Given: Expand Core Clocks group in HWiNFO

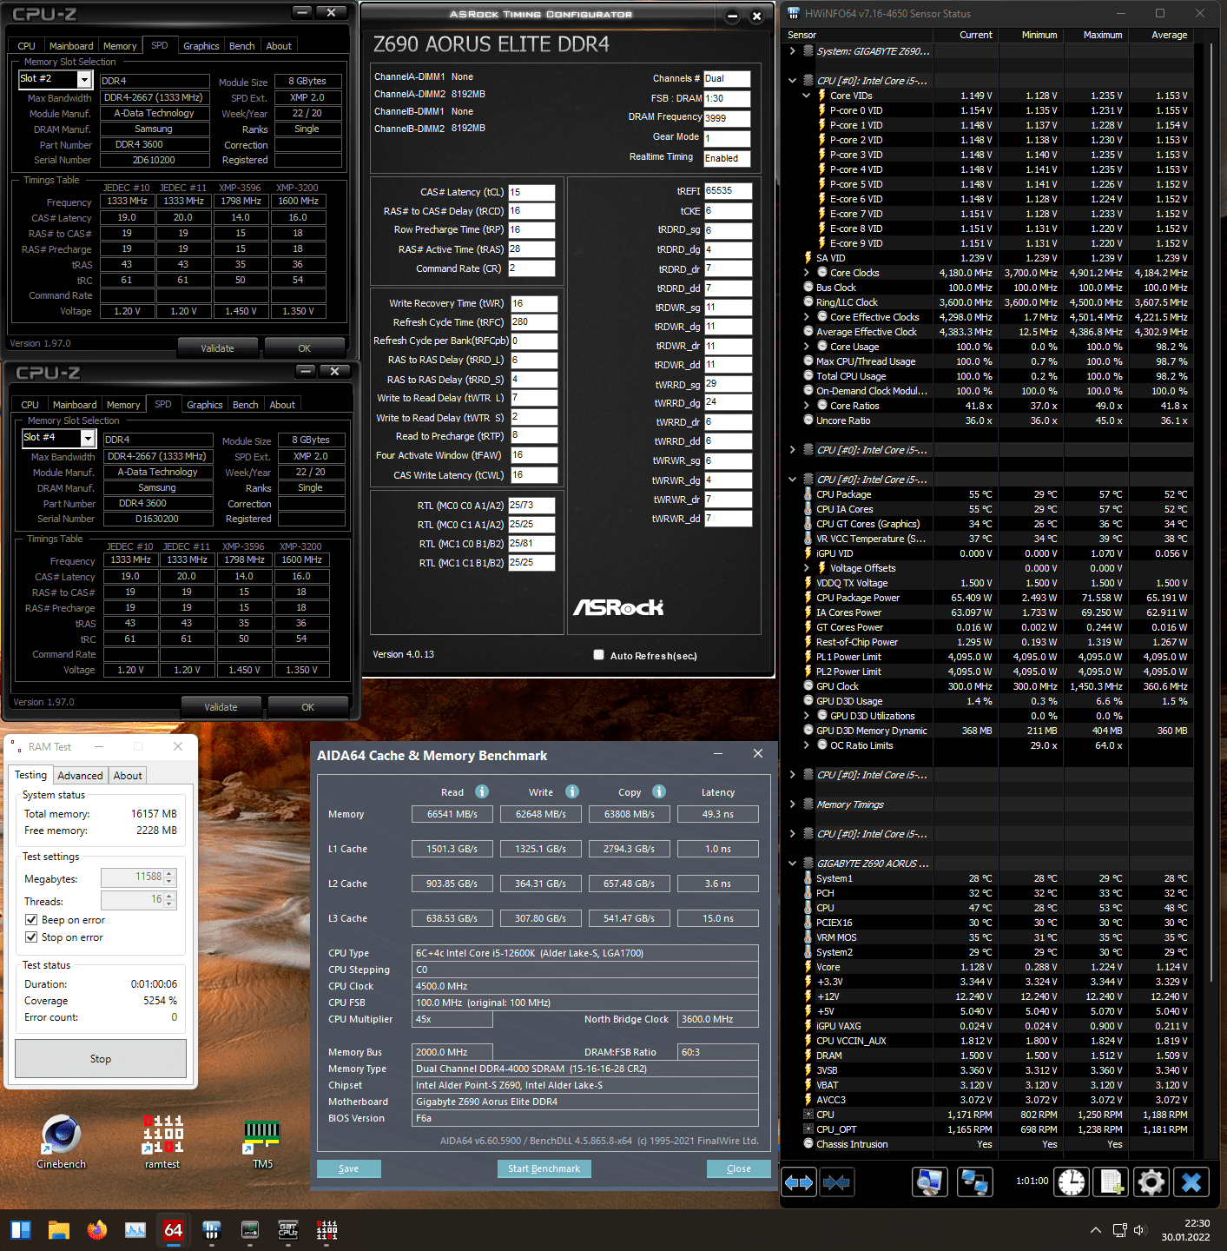Looking at the screenshot, I should pyautogui.click(x=806, y=273).
